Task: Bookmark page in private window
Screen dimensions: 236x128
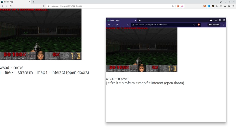Action: (128, 25)
